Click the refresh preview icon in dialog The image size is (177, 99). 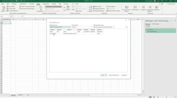point(126,27)
